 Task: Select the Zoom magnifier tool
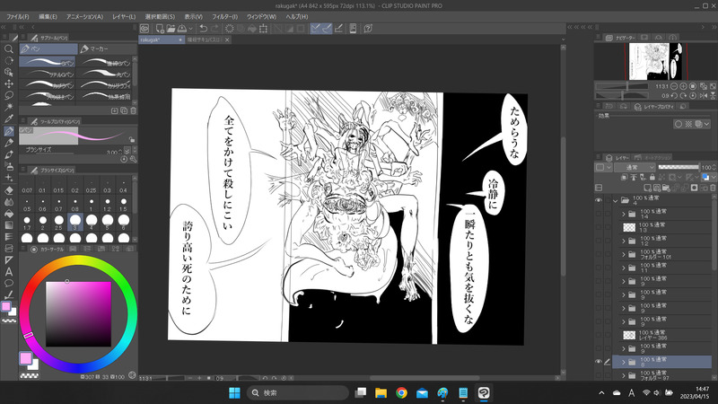tap(8, 48)
